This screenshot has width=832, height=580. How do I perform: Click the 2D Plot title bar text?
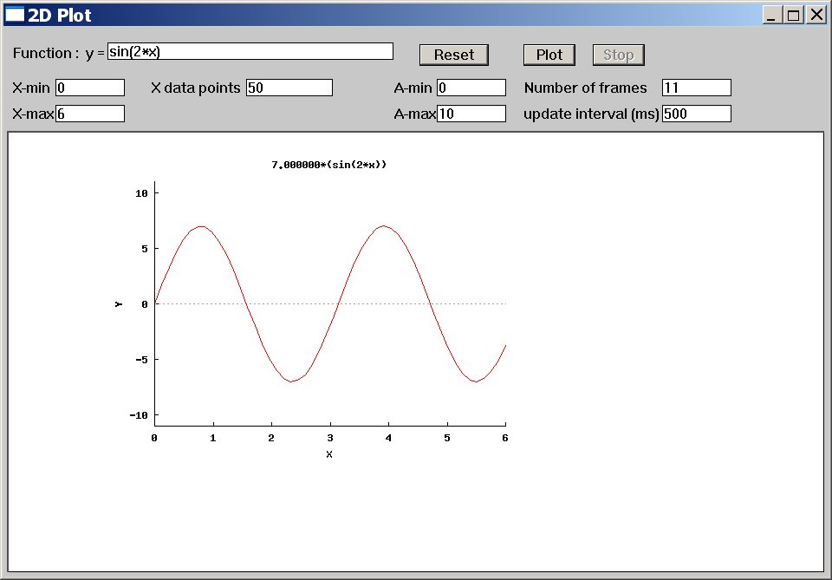tap(60, 15)
